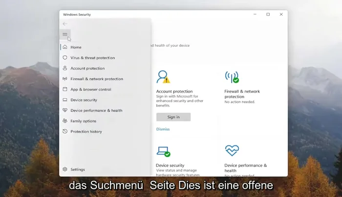Click the Device security tile heading

pos(170,165)
